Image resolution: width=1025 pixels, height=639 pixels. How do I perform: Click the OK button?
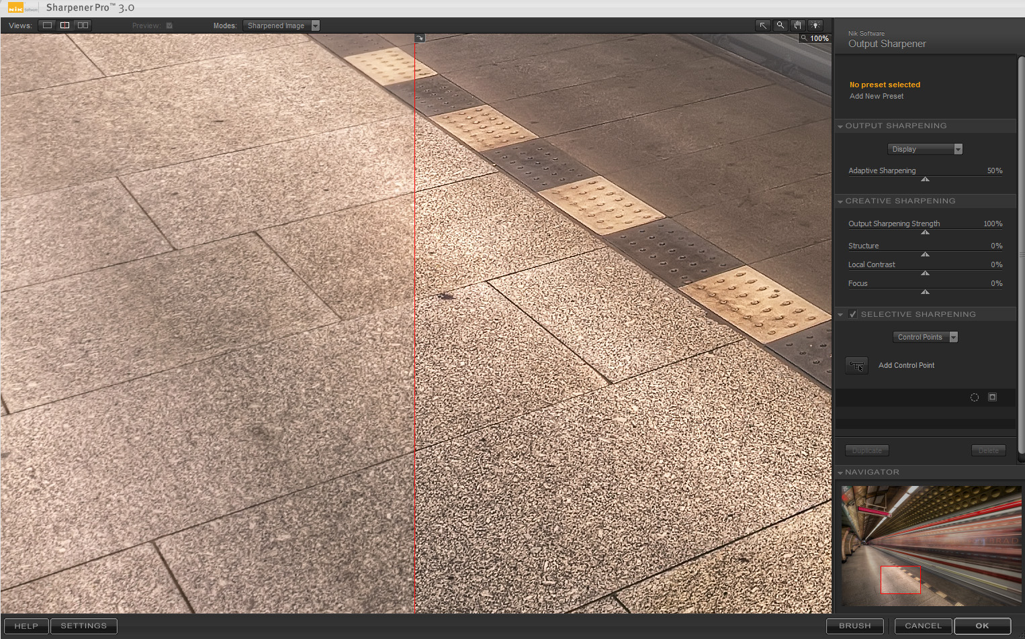coord(982,626)
